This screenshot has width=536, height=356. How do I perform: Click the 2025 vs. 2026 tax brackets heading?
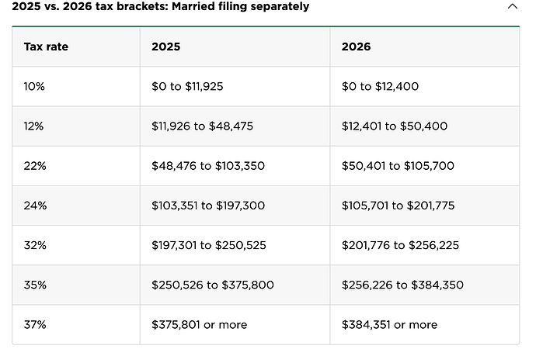click(160, 6)
